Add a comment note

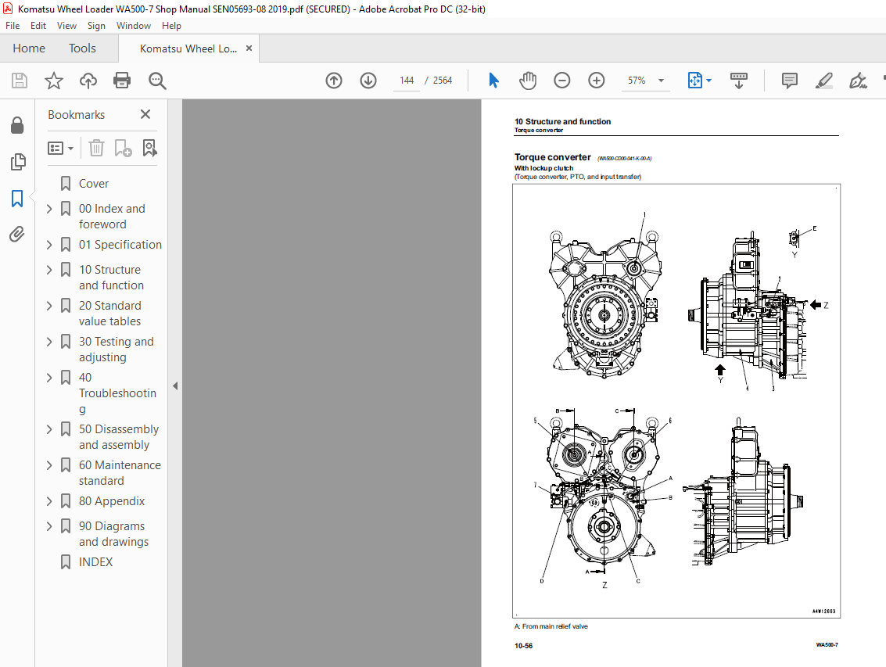click(789, 81)
